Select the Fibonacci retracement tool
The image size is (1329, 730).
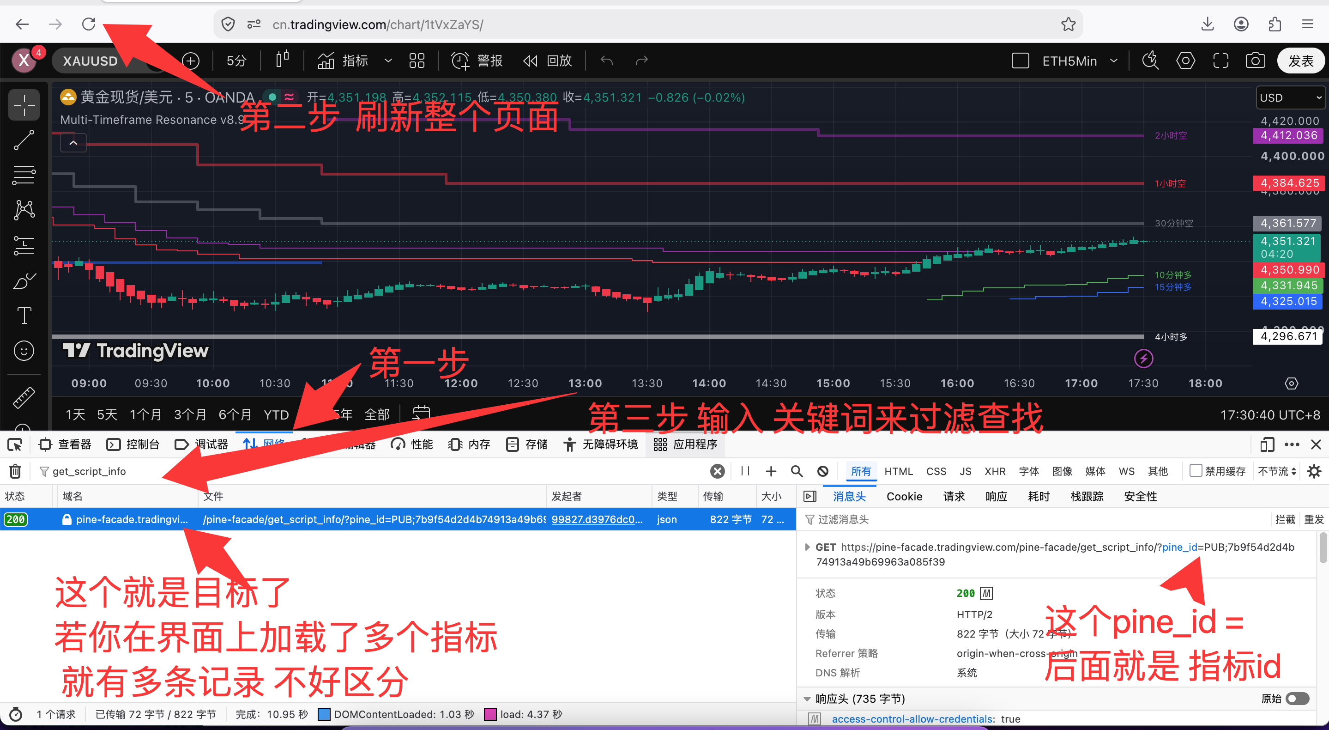(x=24, y=175)
